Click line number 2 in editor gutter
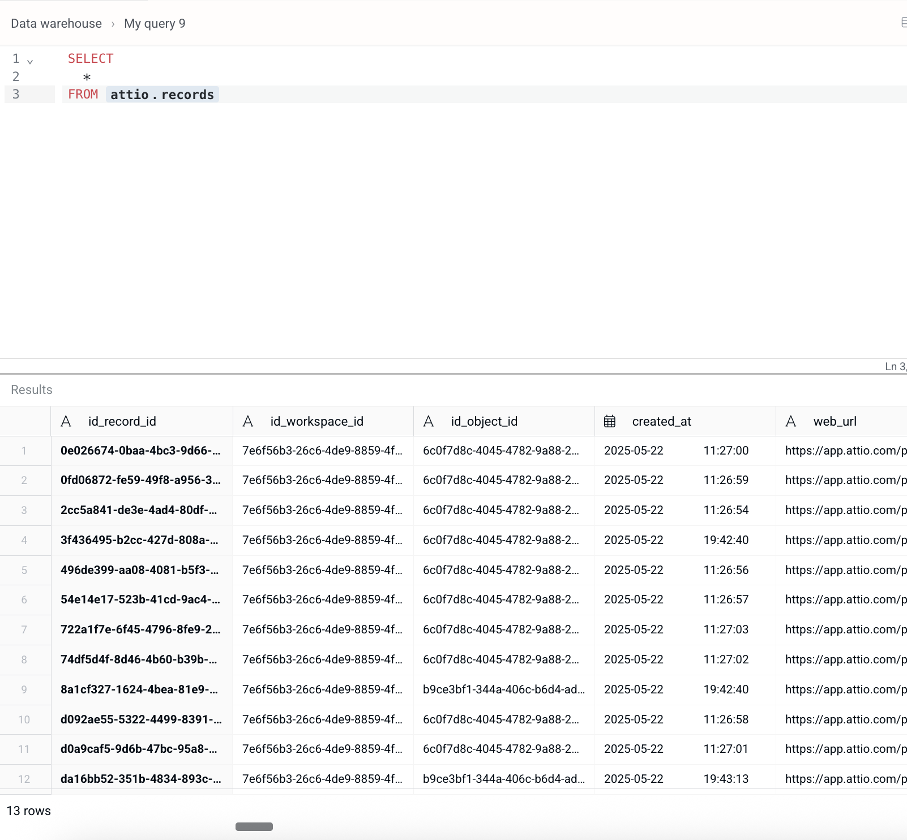 (16, 76)
